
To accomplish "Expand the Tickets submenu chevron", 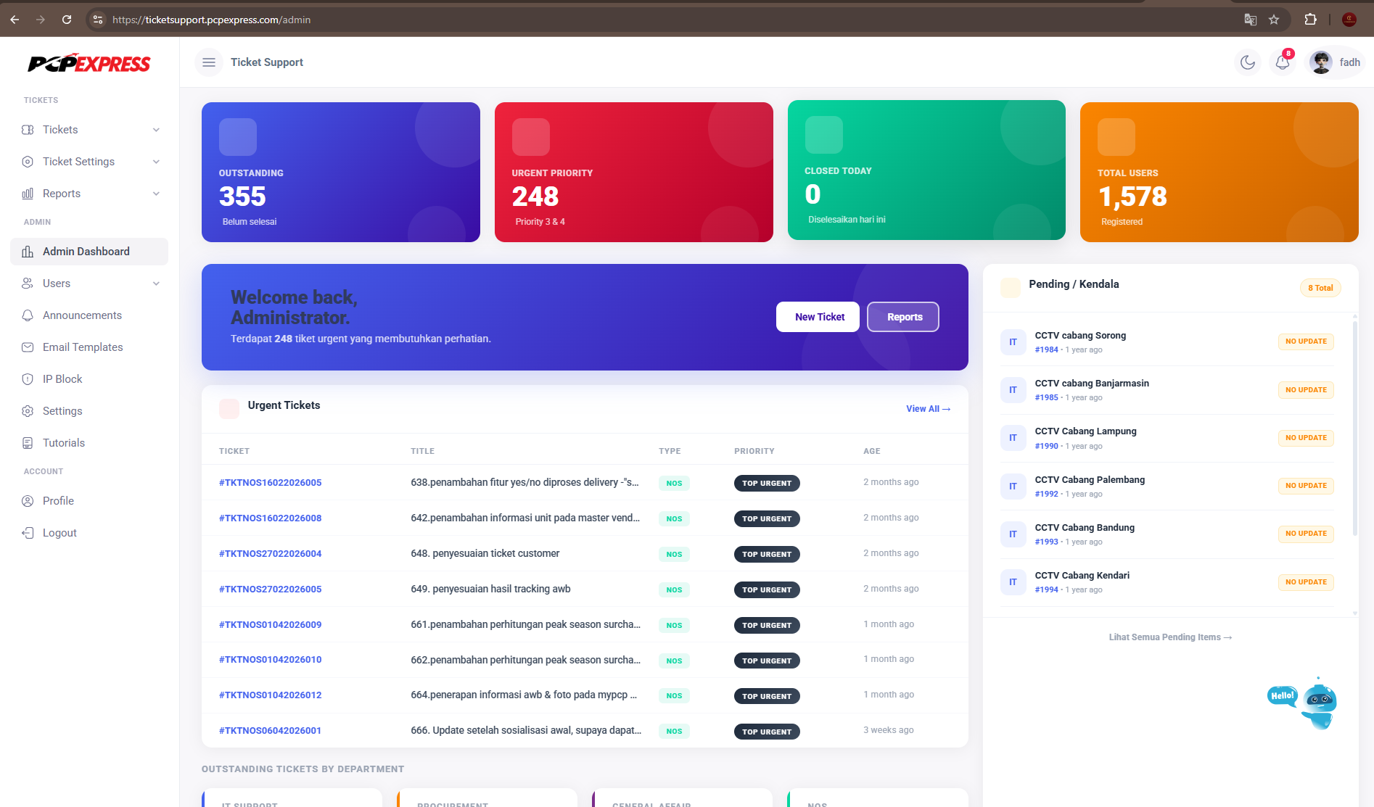I will click(156, 130).
